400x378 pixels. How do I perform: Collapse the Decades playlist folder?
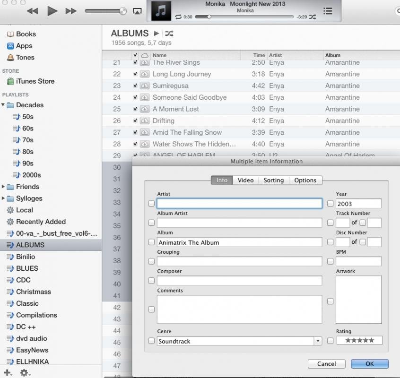[x=4, y=105]
